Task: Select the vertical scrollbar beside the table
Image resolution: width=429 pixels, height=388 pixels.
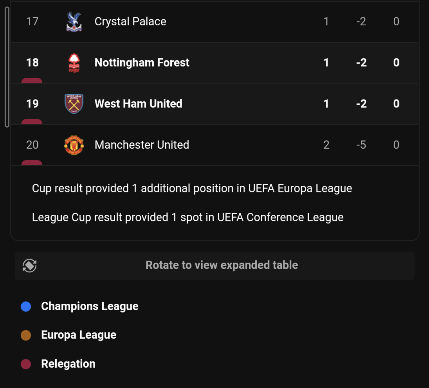Action: click(7, 67)
